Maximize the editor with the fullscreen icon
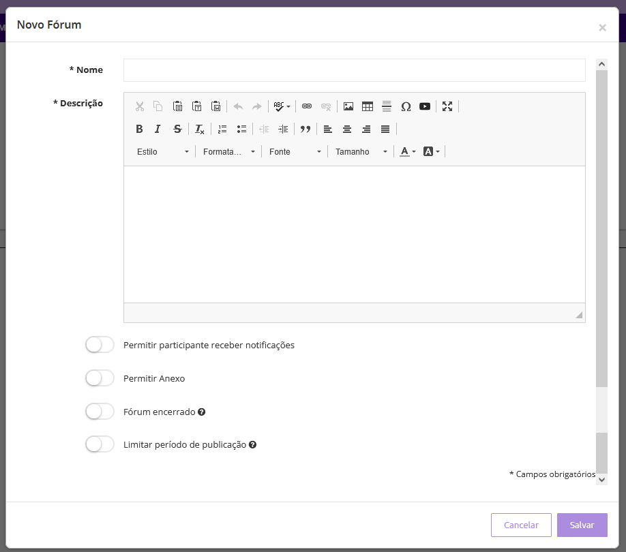 447,106
